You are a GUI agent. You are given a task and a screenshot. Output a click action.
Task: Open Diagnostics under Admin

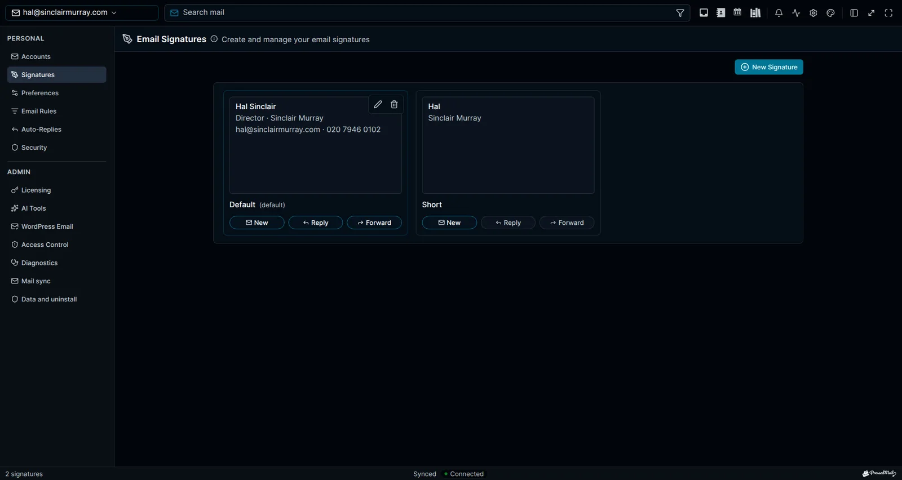(x=56, y=263)
